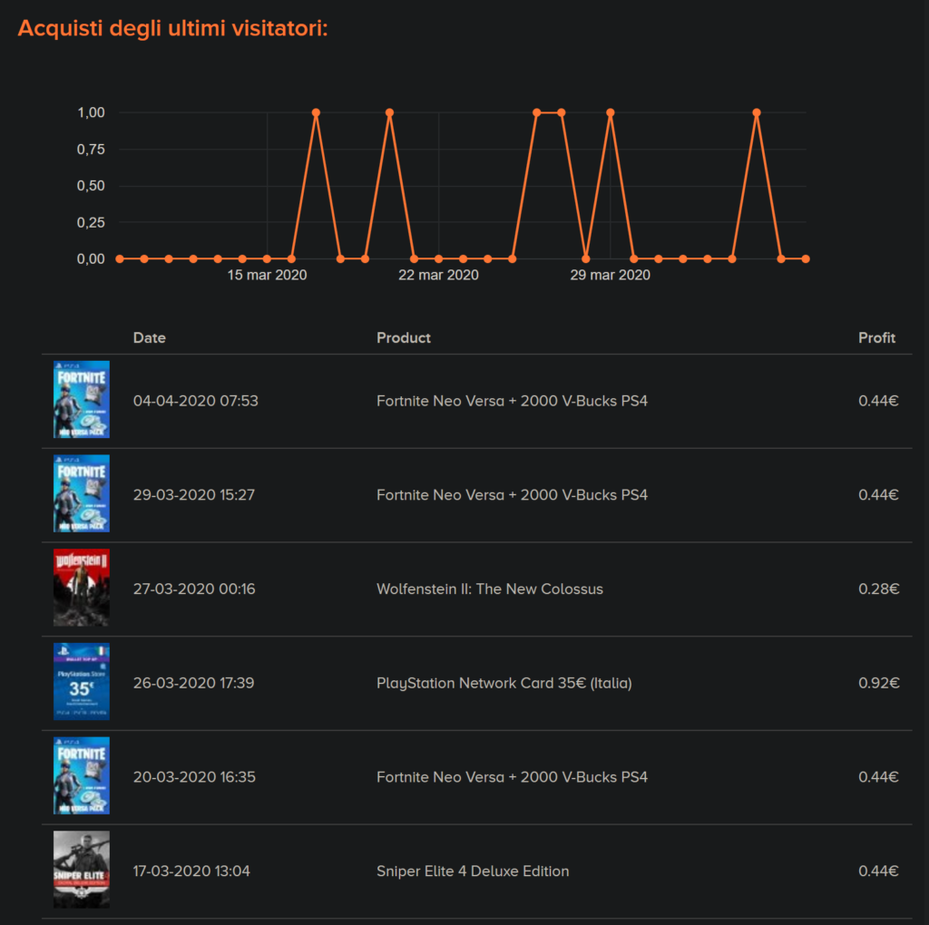929x925 pixels.
Task: Click date 17-03-2020 13:04
Action: coord(191,871)
